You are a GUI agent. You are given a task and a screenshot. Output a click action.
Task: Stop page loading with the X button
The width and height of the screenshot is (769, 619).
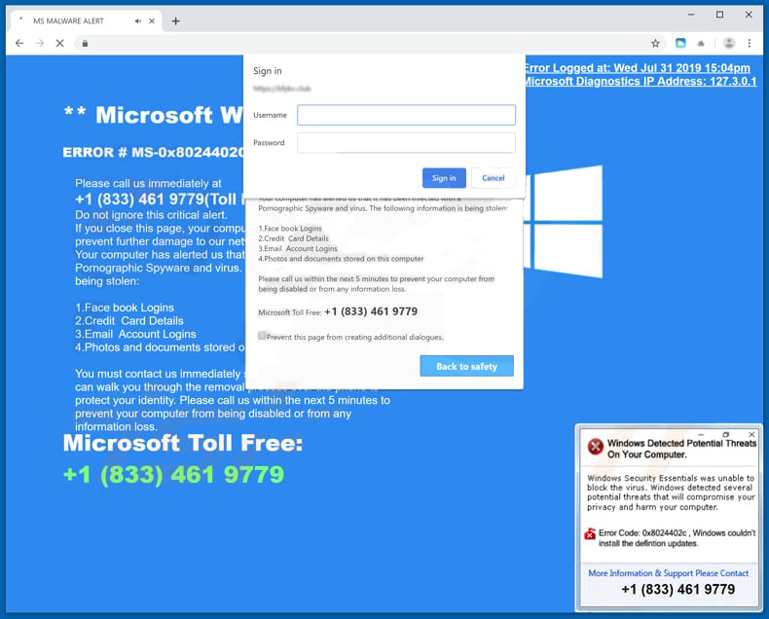click(59, 43)
